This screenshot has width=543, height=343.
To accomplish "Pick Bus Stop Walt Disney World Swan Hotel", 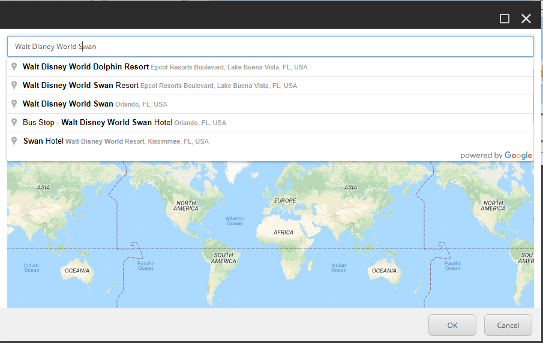I will click(x=270, y=123).
